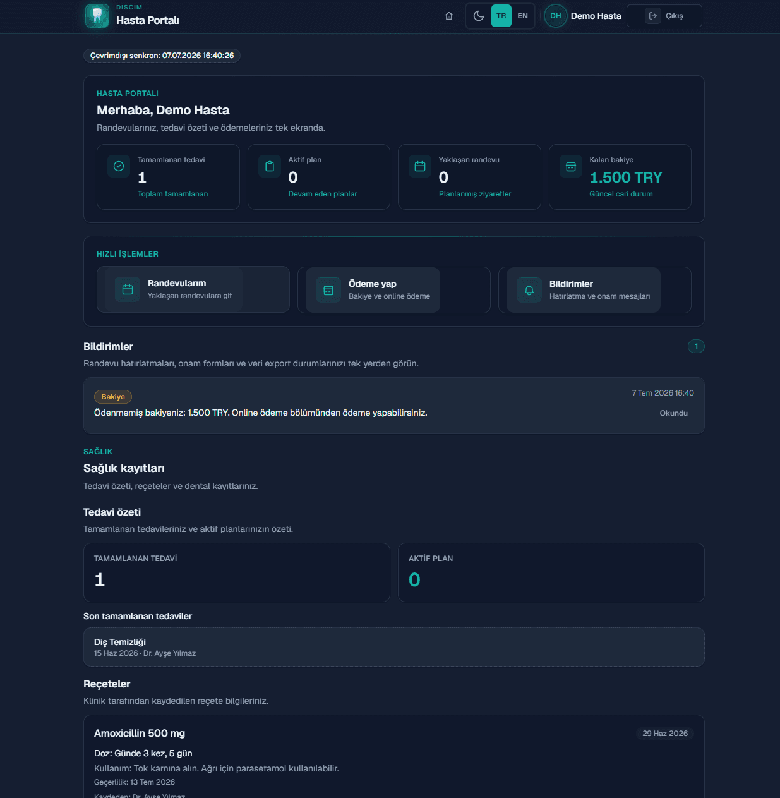Switch language to EN
The height and width of the screenshot is (798, 780).
pos(523,16)
